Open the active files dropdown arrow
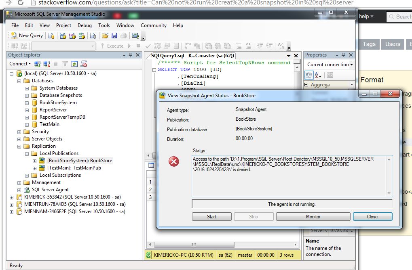The width and height of the screenshot is (412, 270). [x=289, y=56]
